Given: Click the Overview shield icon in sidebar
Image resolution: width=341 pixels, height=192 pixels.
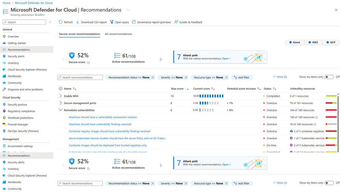Looking at the screenshot, I should pos(4,36).
